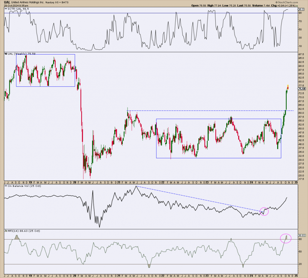Click the 'On Balance Vol (25 Oct)' legend
Screen dimensions: 308x278
click(x=24, y=186)
